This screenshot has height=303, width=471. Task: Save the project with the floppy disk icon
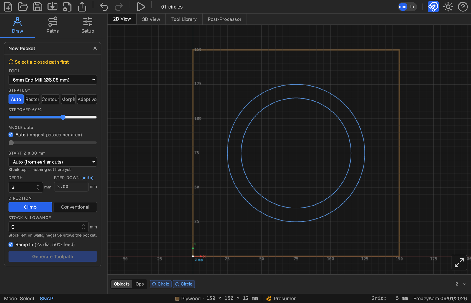(37, 6)
